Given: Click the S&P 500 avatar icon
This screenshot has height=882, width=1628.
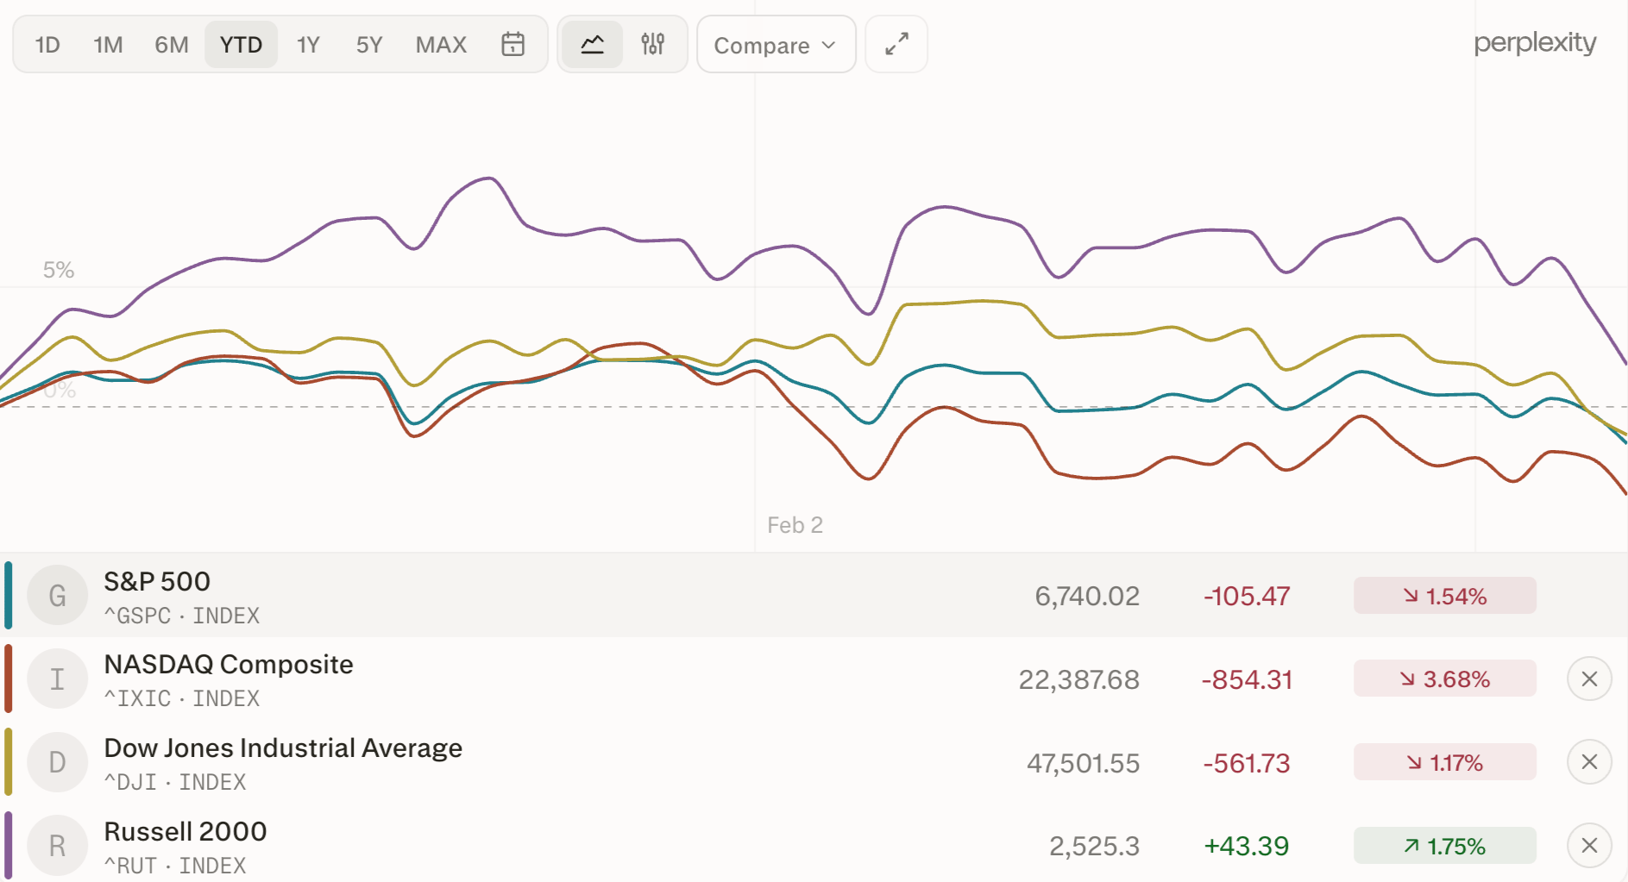Looking at the screenshot, I should (x=57, y=596).
